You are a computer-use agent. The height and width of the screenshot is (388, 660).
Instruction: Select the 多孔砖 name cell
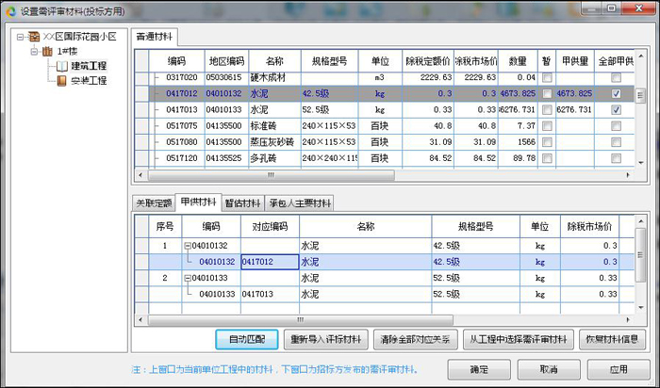tap(274, 158)
